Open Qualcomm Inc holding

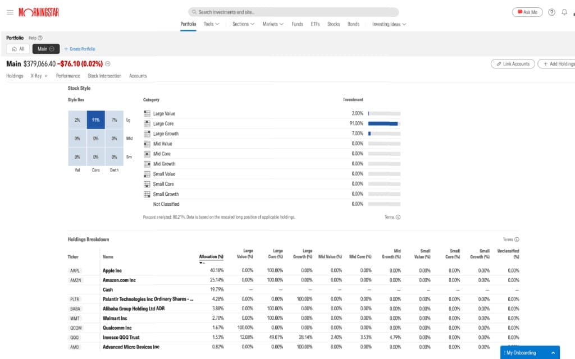117,328
